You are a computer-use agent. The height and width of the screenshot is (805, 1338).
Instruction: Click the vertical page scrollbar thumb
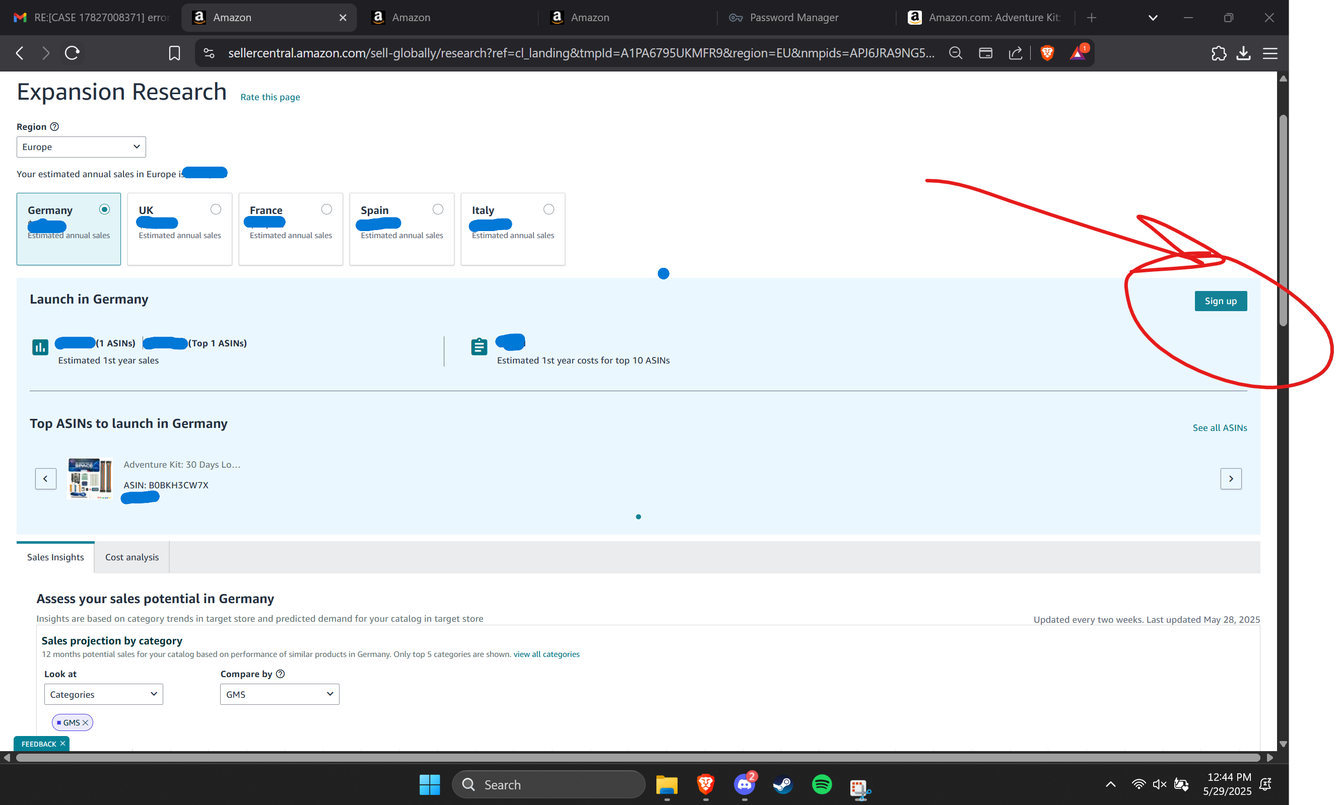pos(1283,219)
